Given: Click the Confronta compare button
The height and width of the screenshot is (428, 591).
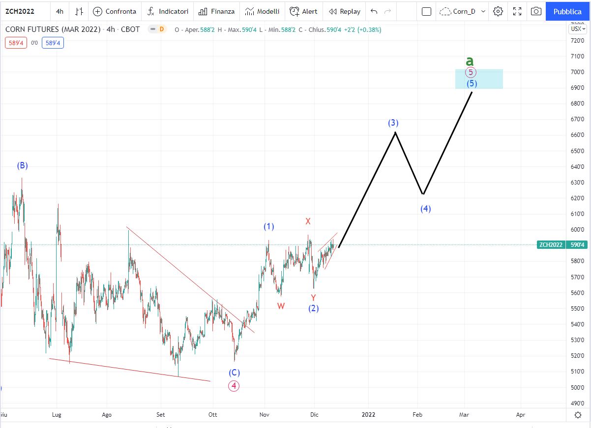Looking at the screenshot, I should click(x=115, y=11).
